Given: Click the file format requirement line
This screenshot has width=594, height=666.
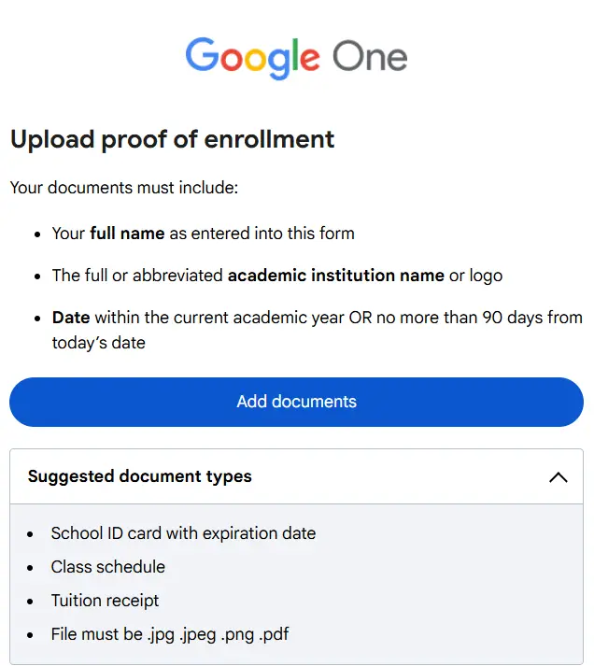Looking at the screenshot, I should click(x=170, y=634).
